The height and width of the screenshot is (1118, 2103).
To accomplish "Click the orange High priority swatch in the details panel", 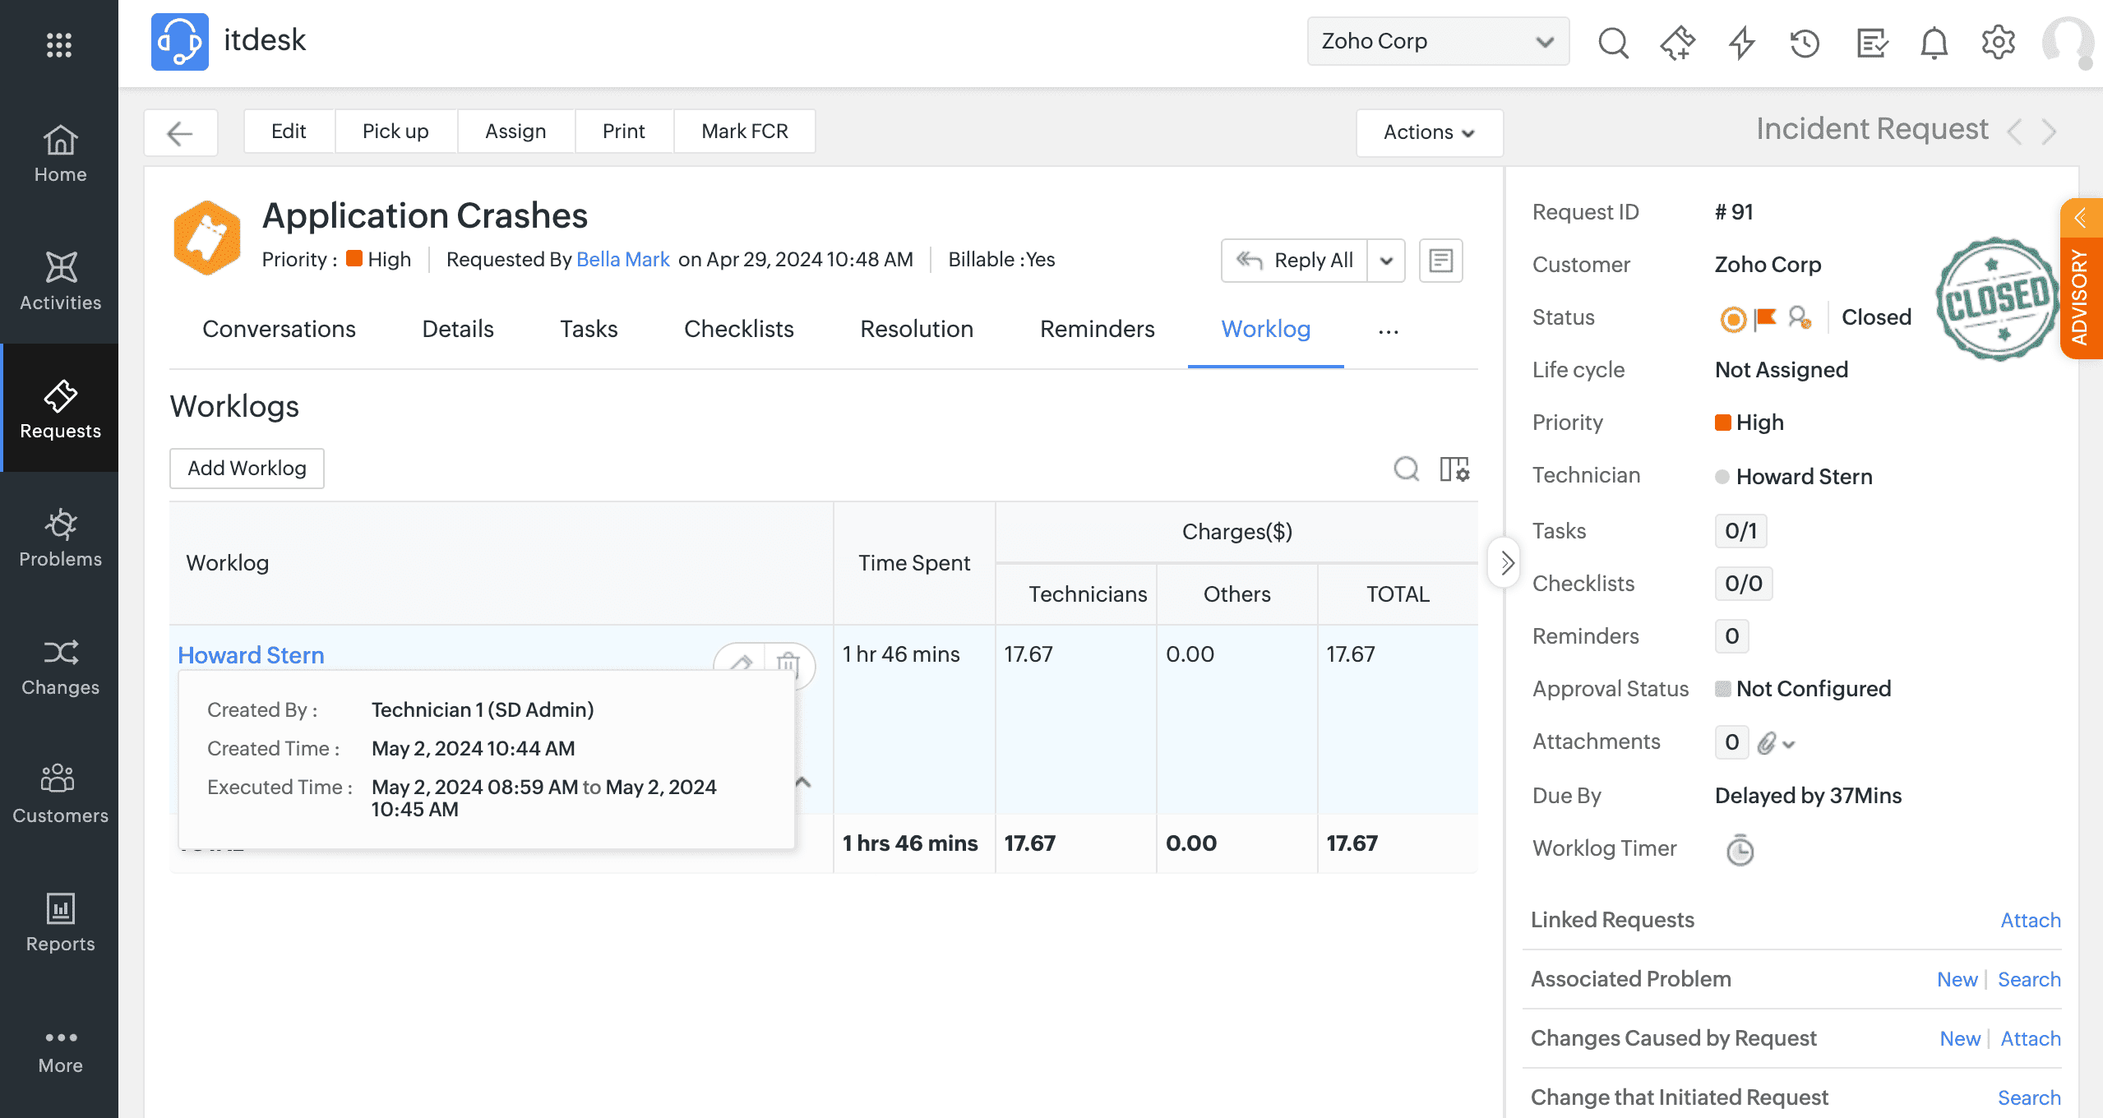I will click(1722, 423).
